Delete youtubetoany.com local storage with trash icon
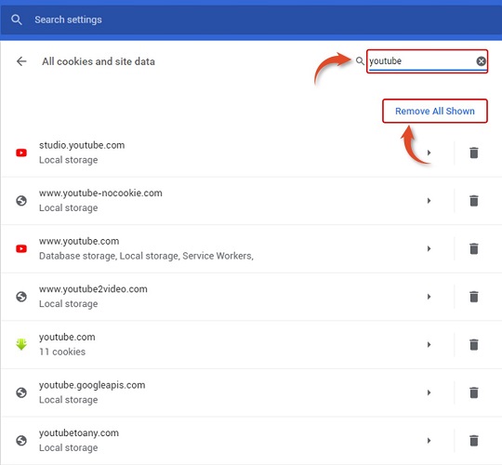 pos(474,440)
